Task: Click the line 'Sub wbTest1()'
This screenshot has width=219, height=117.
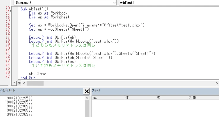Action: (34, 9)
